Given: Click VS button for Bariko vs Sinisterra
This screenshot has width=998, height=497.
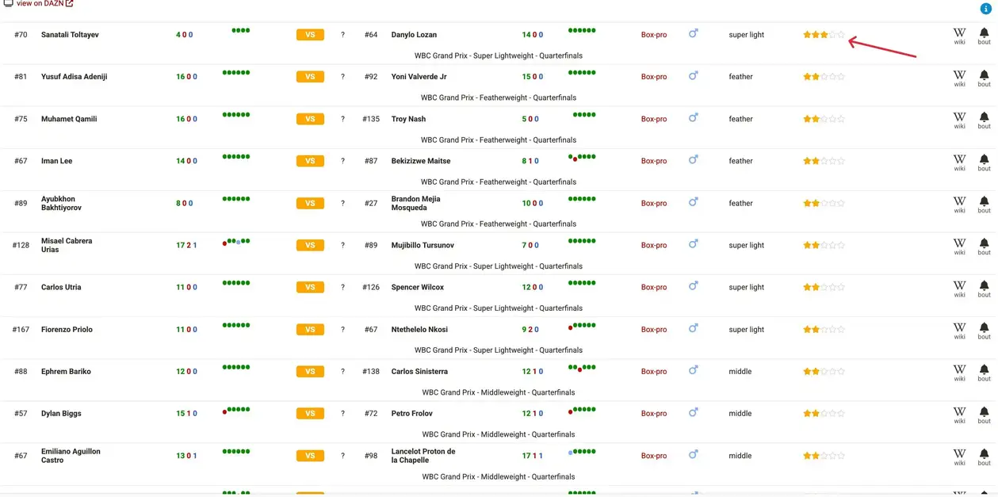Looking at the screenshot, I should 310,372.
